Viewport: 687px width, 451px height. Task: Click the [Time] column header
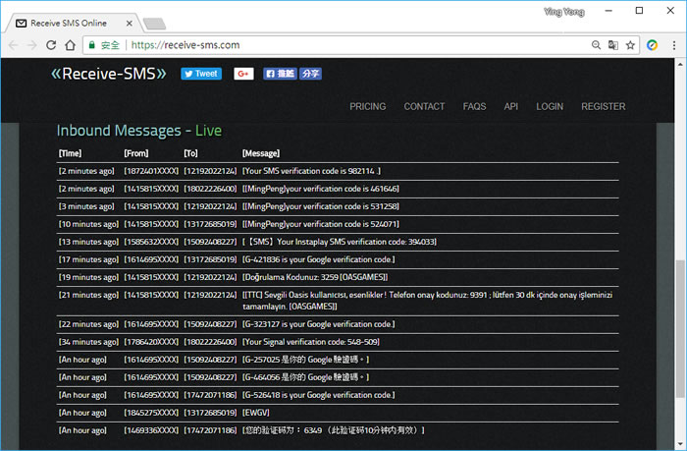pos(70,153)
